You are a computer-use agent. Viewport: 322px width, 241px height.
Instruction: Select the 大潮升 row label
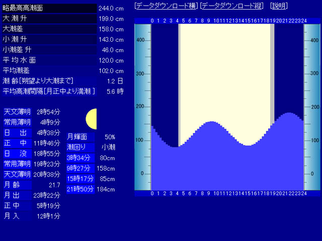[x=49, y=19]
